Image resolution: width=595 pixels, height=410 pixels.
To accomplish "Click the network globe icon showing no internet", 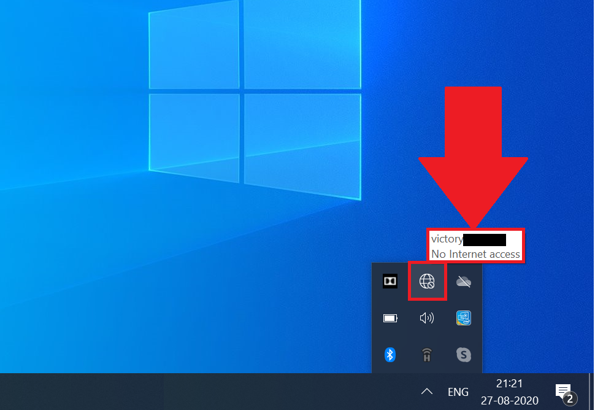I will [427, 281].
